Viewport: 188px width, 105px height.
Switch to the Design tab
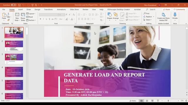(x=37, y=9)
